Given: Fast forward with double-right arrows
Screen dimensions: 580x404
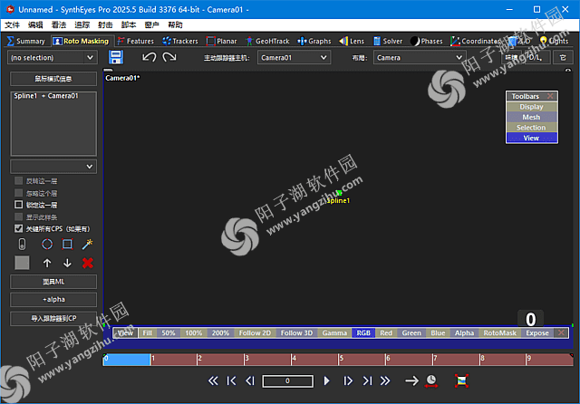Looking at the screenshot, I should 385,380.
